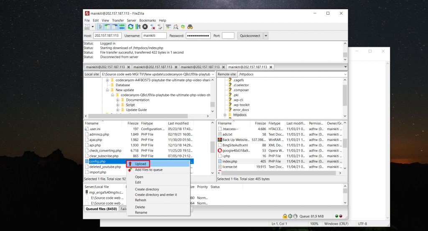Expand the remote httpdocs folder node

(x=225, y=115)
